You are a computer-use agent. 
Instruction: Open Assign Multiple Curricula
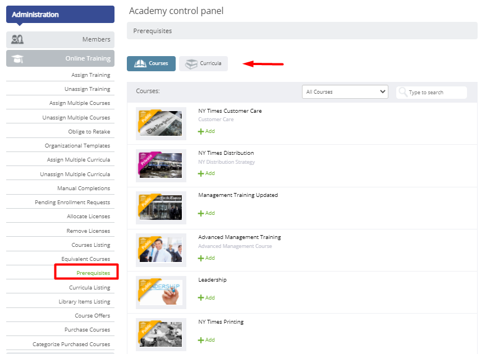78,160
